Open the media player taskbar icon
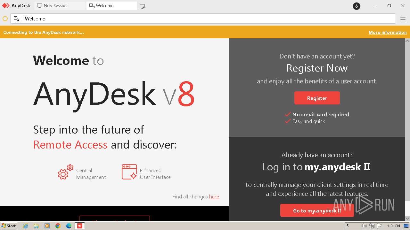Screen dimensions: 410x230 coord(47,226)
